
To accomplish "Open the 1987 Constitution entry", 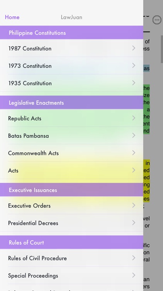I will click(71, 48).
